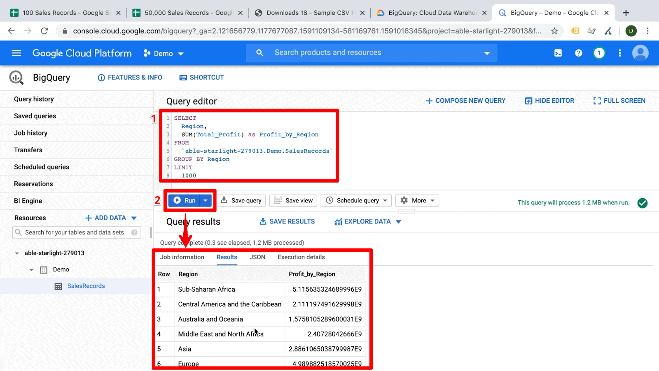Open the notifications icon showing 1
The height and width of the screenshot is (371, 659).
599,53
